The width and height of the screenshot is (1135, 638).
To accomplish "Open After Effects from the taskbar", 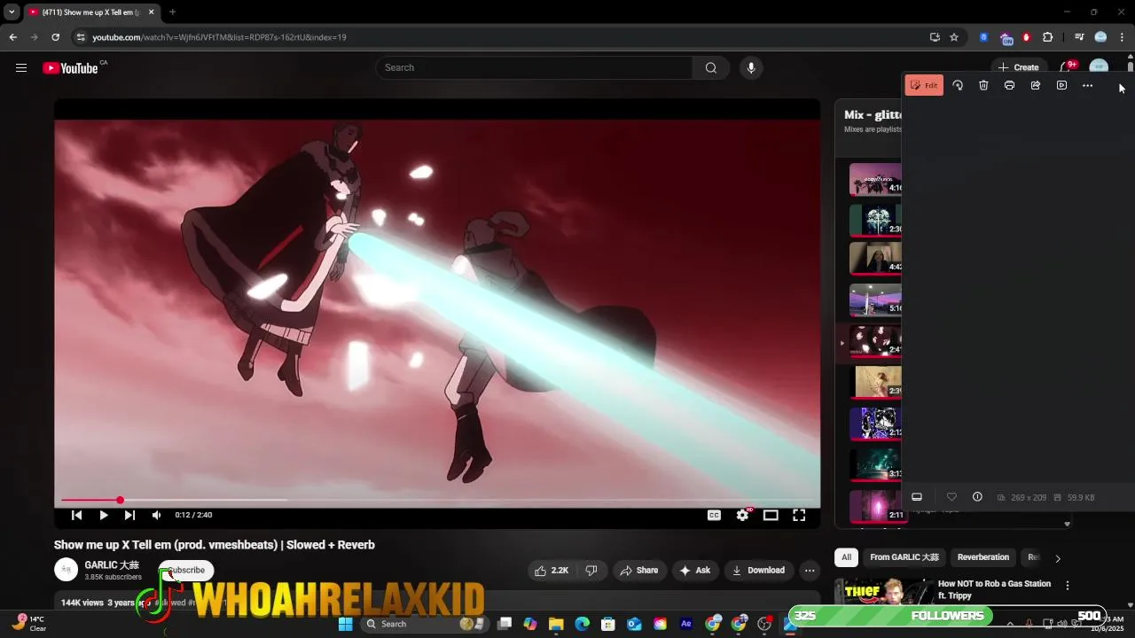I will tap(686, 624).
